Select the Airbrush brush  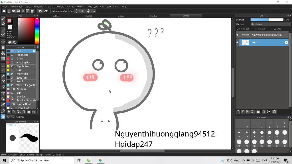coord(21,89)
